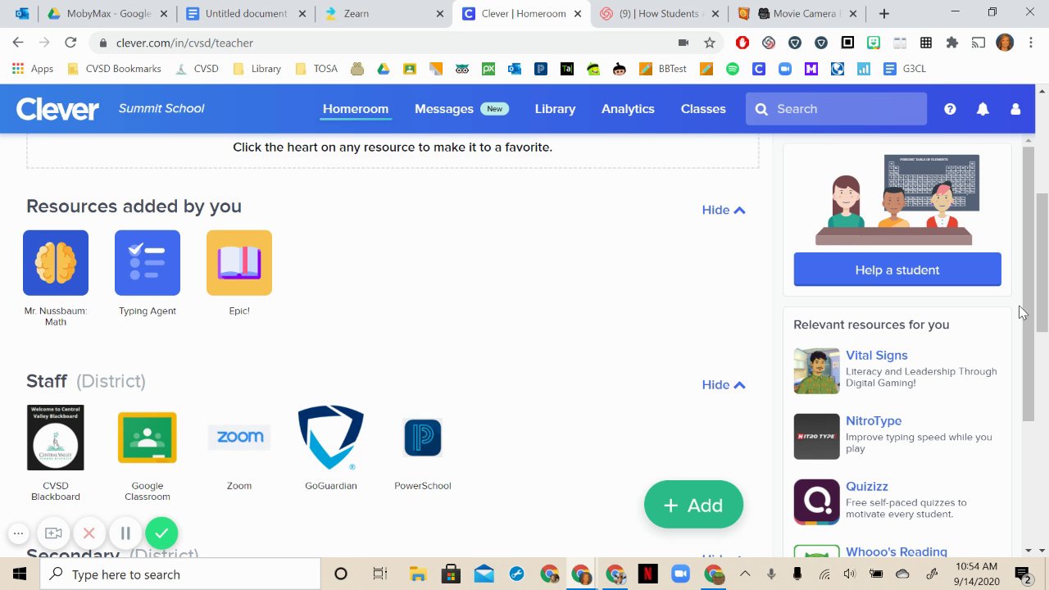Image resolution: width=1049 pixels, height=590 pixels.
Task: Open the Task View taskbar button
Action: coord(379,574)
